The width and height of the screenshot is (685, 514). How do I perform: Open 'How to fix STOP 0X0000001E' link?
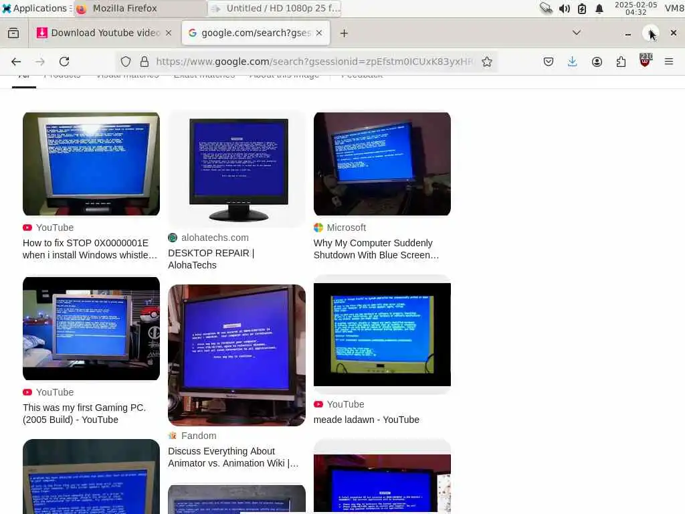point(90,249)
